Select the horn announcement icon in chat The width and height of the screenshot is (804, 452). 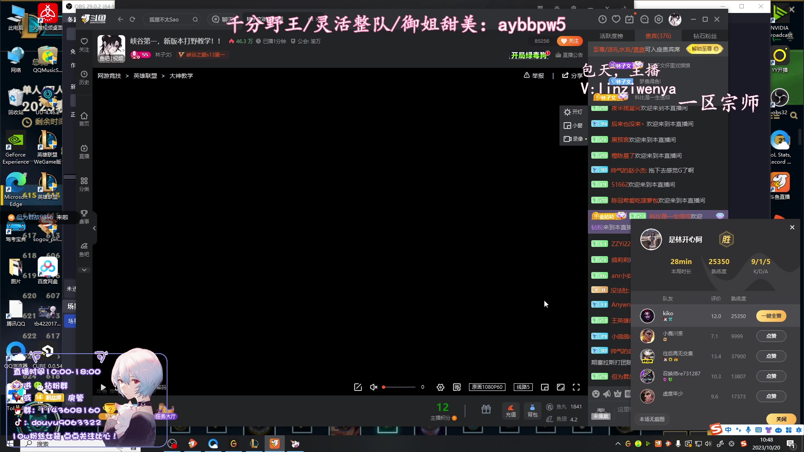[x=607, y=393]
